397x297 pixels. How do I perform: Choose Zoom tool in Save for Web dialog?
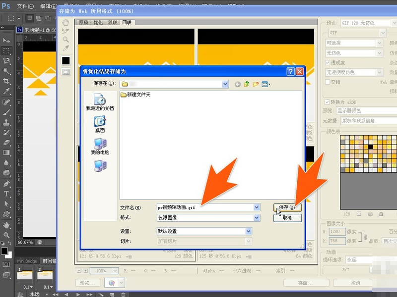tap(66, 40)
